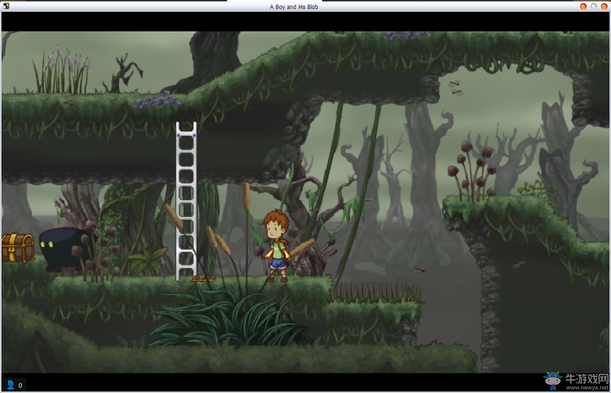
Task: Click the boy character
Action: point(277,246)
